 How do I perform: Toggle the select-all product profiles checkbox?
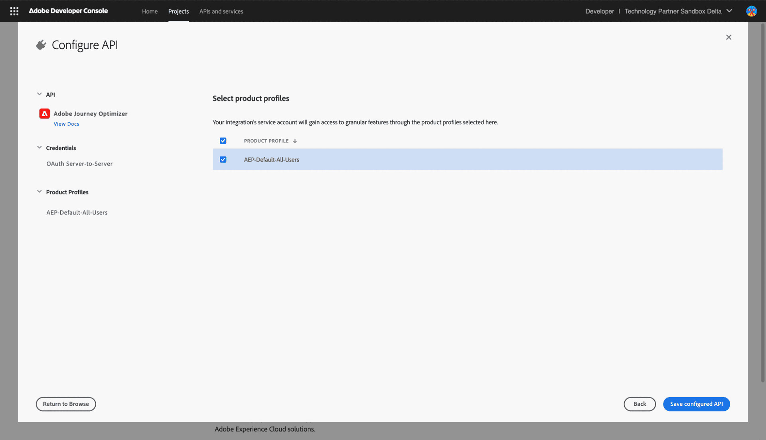(223, 141)
